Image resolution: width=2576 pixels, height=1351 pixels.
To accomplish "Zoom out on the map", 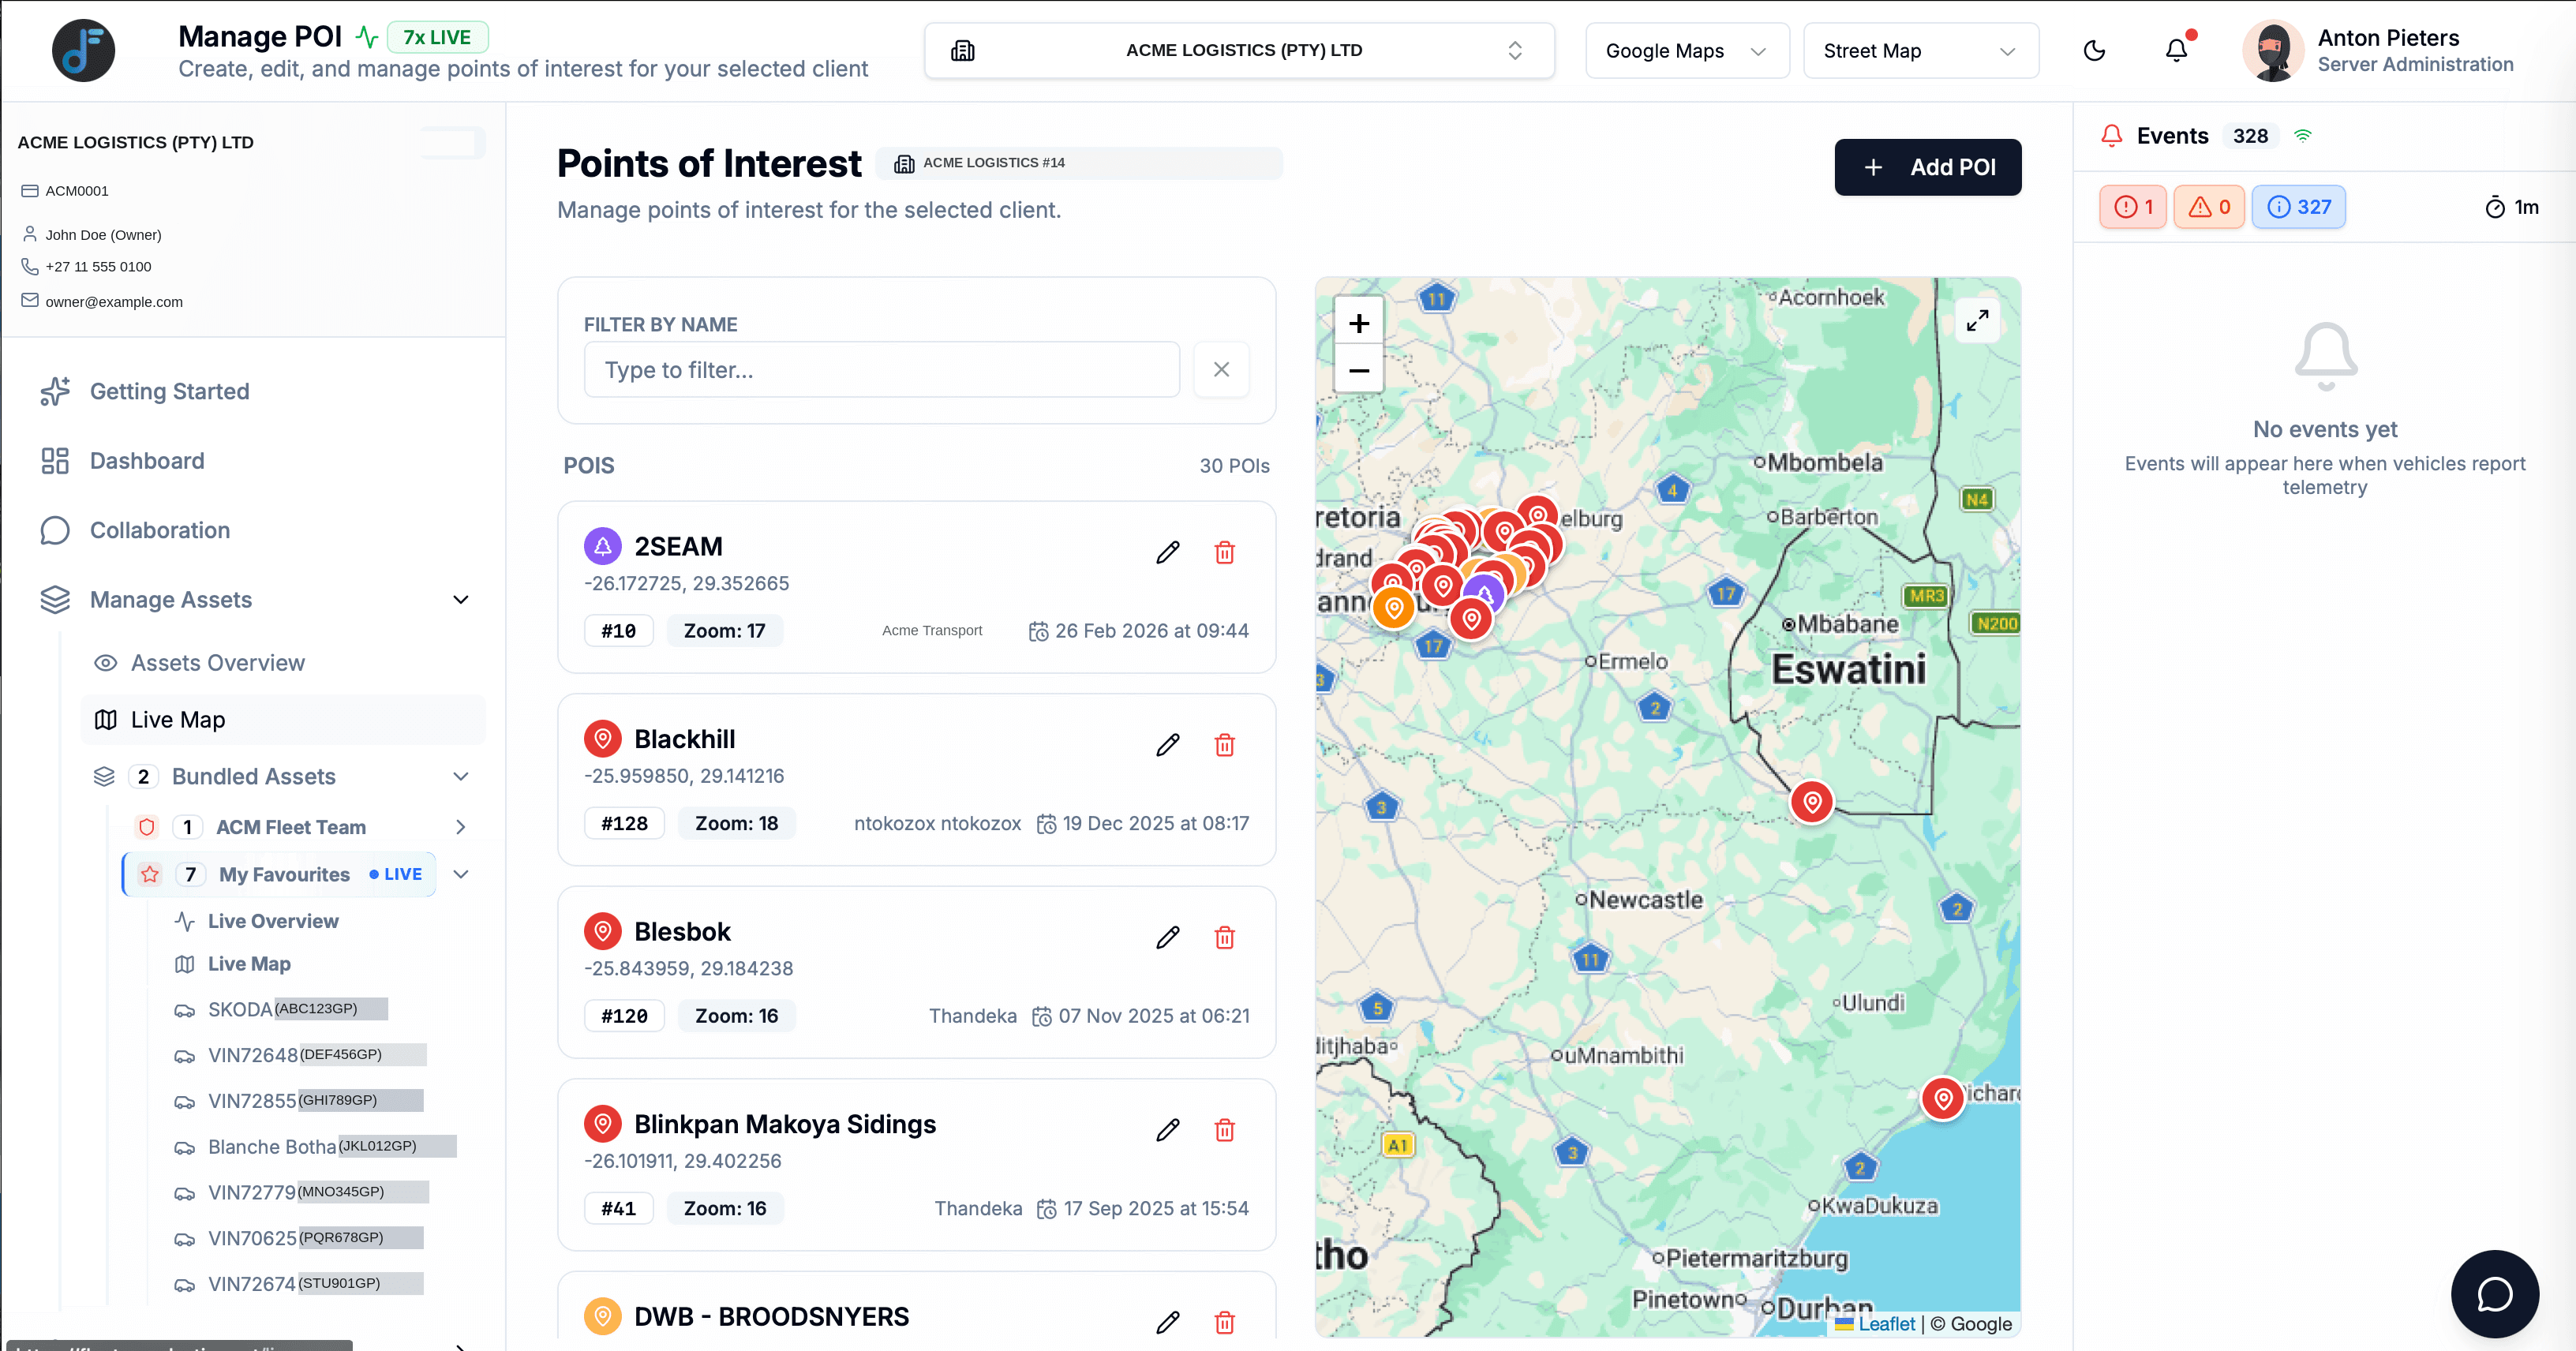I will (x=1358, y=370).
